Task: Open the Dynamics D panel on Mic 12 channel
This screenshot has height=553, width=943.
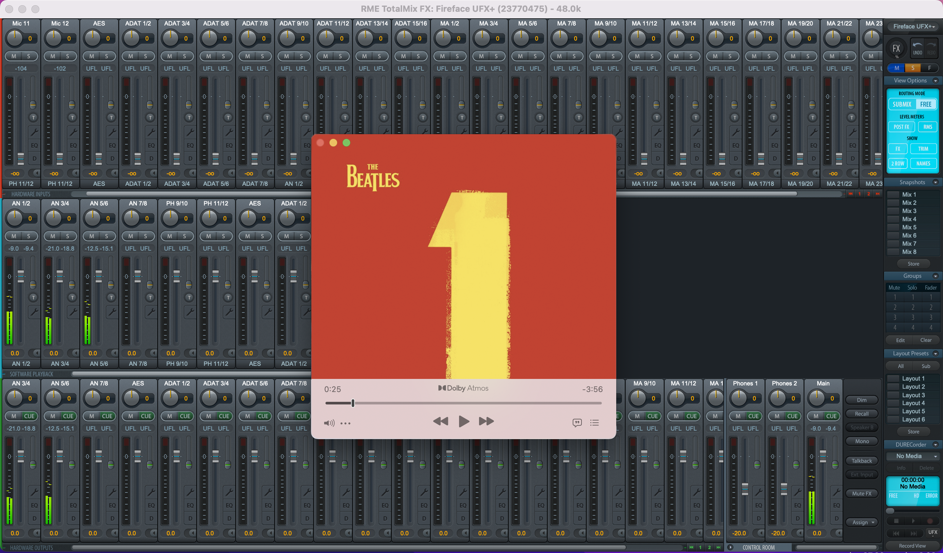Action: (x=73, y=158)
